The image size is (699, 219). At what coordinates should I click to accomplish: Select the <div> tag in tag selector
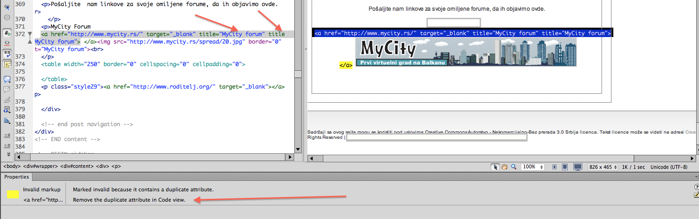(103, 166)
